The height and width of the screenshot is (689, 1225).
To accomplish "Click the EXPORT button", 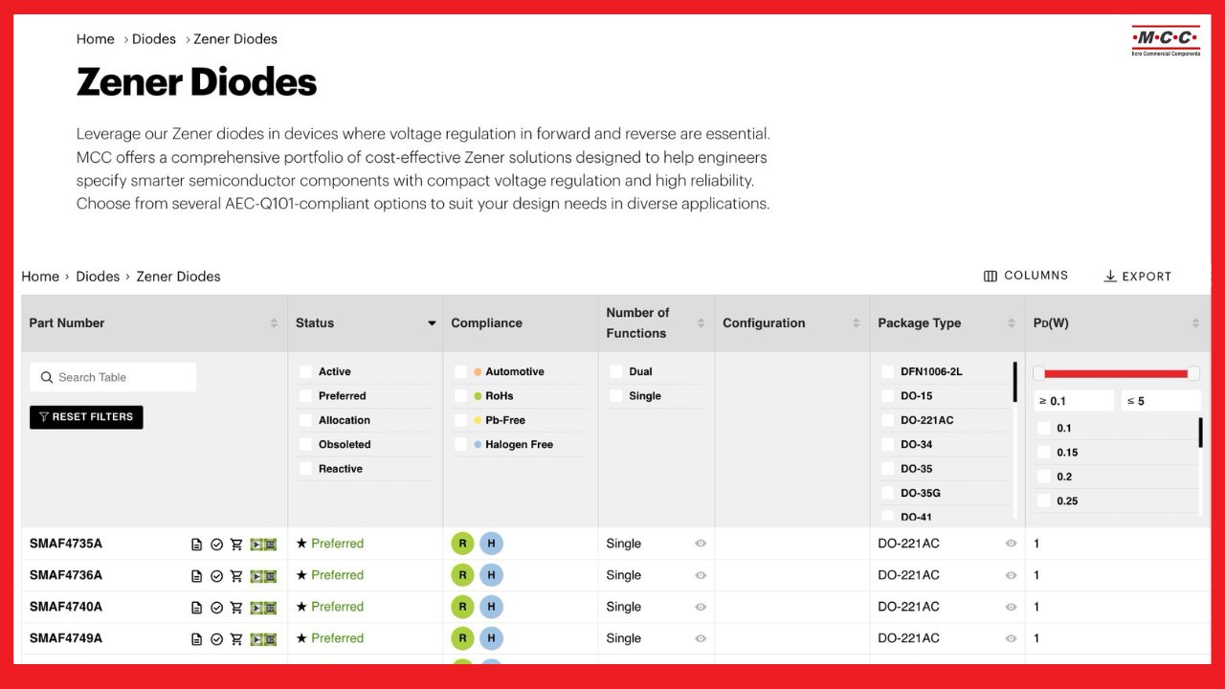I will (x=1137, y=277).
